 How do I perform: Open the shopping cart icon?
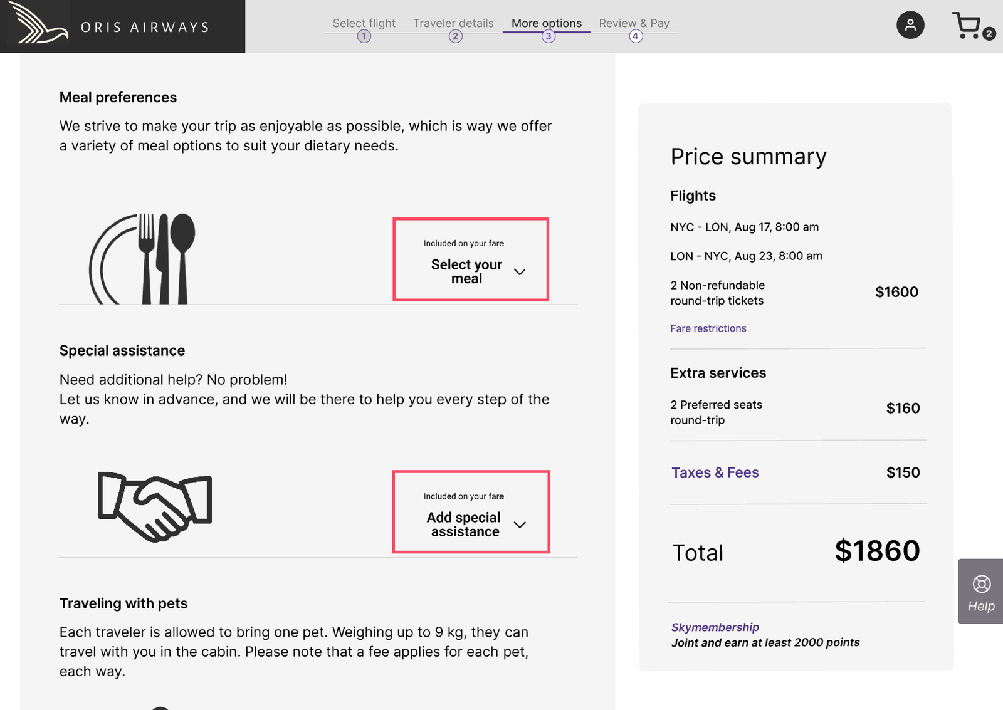pyautogui.click(x=967, y=25)
